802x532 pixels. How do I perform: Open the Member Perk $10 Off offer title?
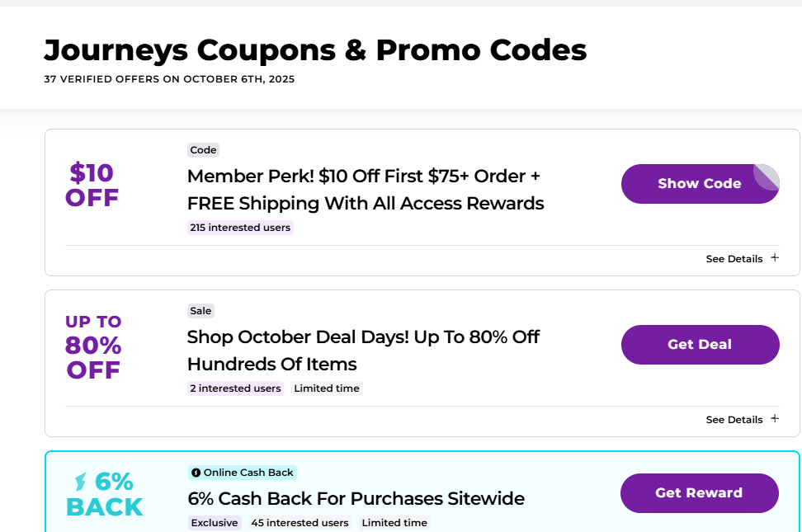point(366,190)
